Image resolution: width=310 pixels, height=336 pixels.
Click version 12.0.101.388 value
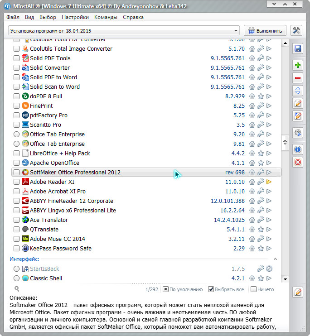coord(228,201)
